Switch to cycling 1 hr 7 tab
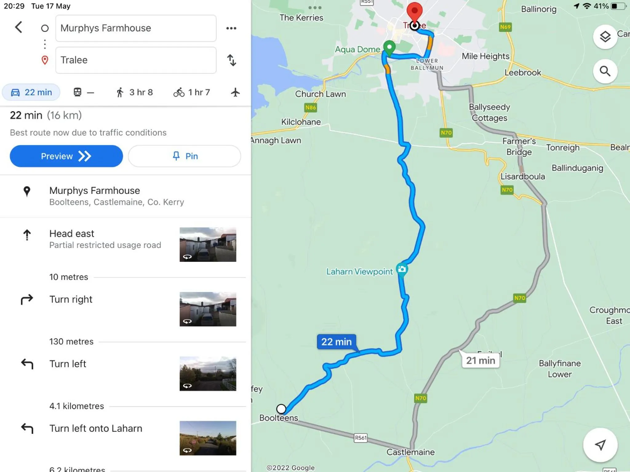This screenshot has height=472, width=630. click(x=192, y=92)
